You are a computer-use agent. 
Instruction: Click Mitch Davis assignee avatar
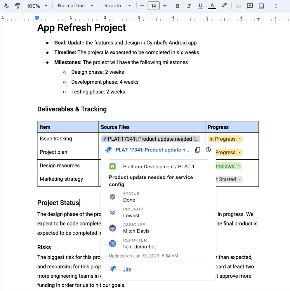(112, 228)
